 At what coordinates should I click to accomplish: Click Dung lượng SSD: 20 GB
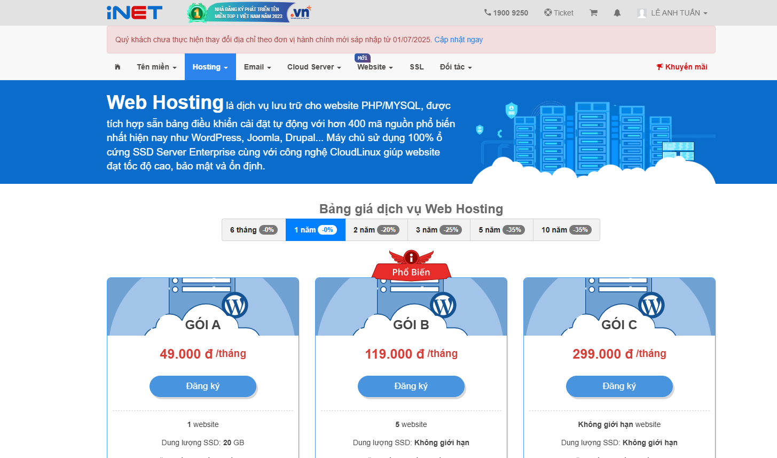click(203, 443)
